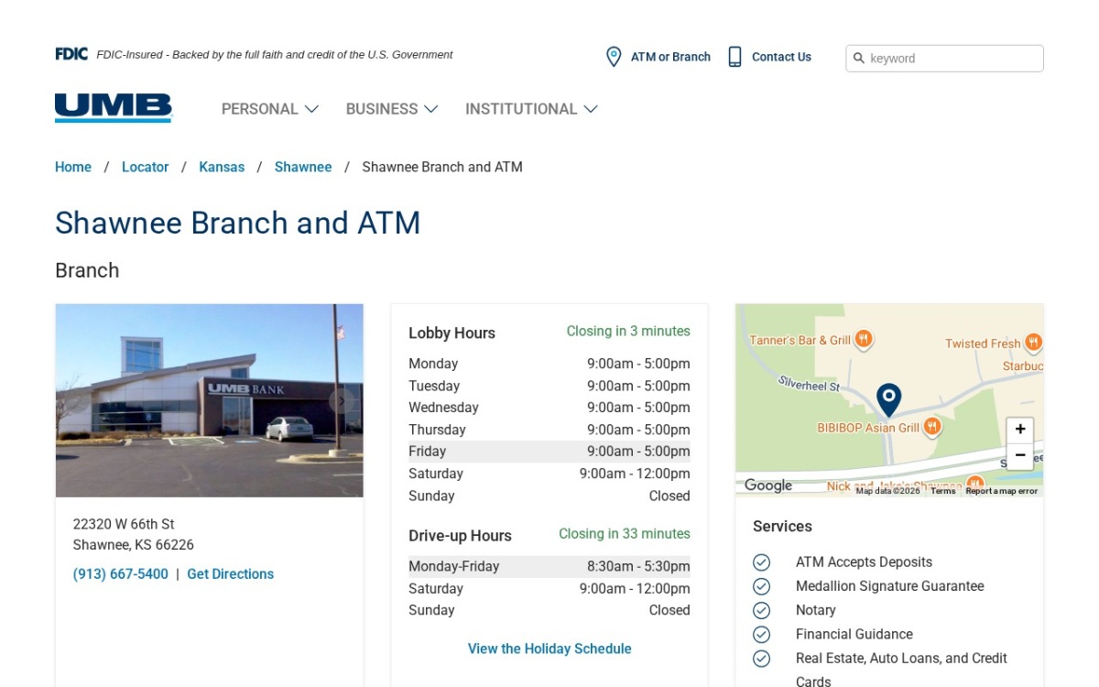Click the Lobby Hours heading
The width and height of the screenshot is (1099, 687).
pos(452,333)
